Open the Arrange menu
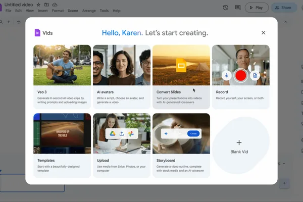 click(89, 11)
